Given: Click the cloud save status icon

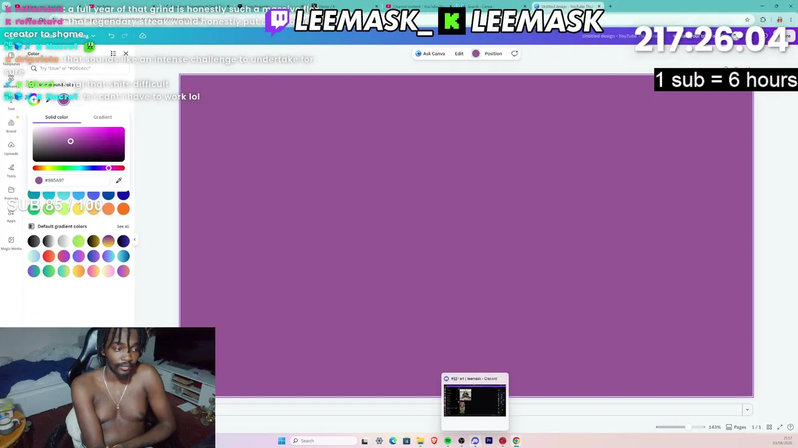Looking at the screenshot, I should [142, 35].
